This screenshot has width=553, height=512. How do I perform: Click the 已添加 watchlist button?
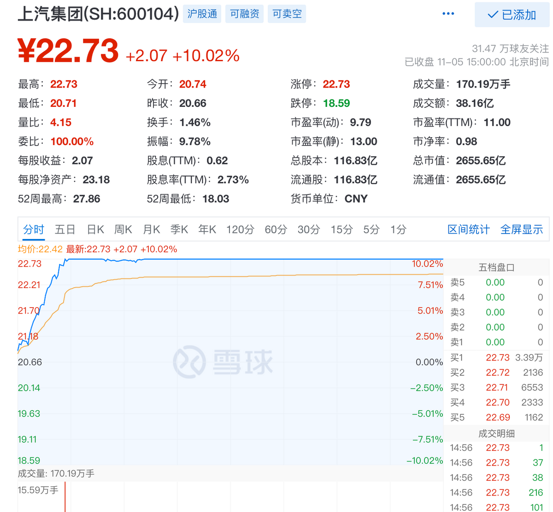click(512, 15)
